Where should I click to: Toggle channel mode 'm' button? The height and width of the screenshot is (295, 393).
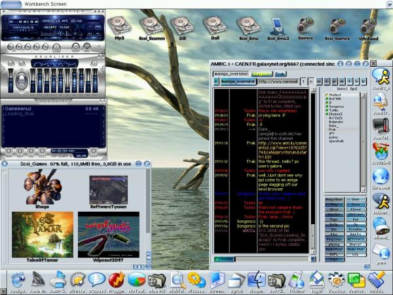click(342, 81)
